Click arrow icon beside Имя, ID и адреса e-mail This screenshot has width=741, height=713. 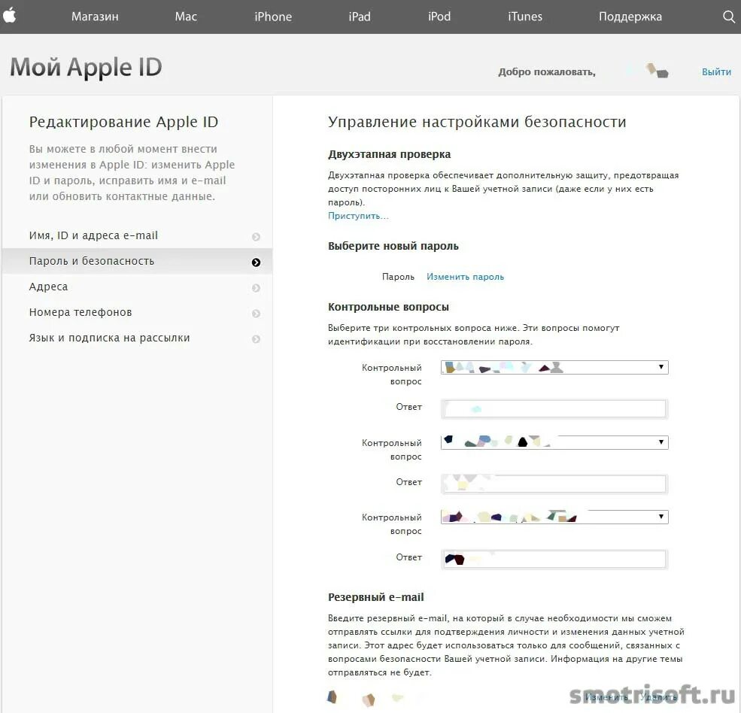click(256, 237)
